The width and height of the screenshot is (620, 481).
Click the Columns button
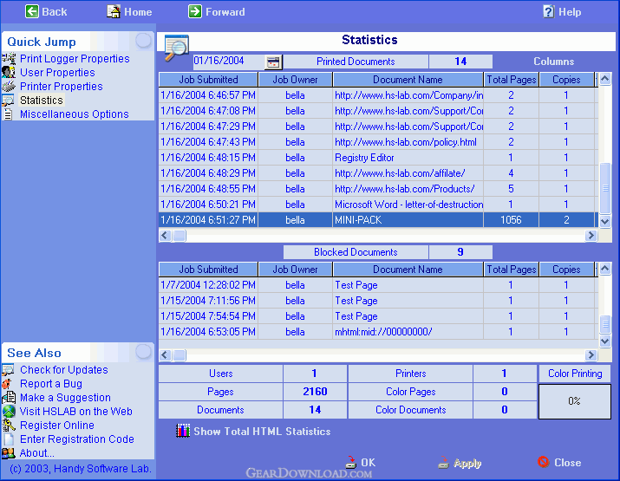(553, 62)
